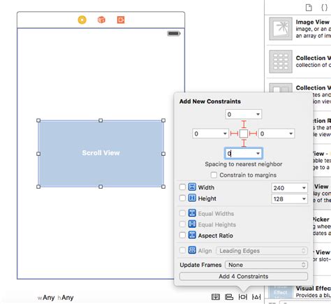Click the Width constraint icon

pyautogui.click(x=192, y=187)
